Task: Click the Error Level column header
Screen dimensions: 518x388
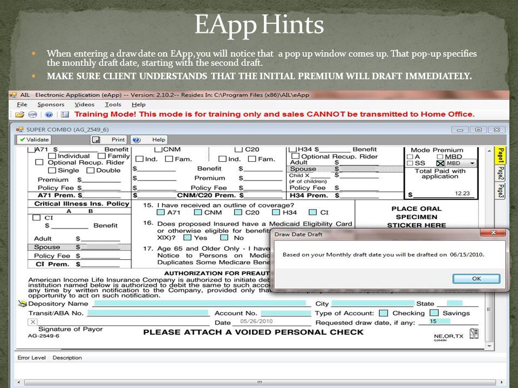Action: tap(31, 358)
